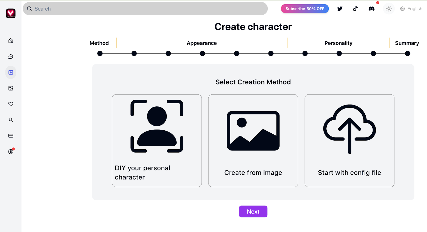This screenshot has height=232, width=427.
Task: Open the chat messages sidebar icon
Action: point(11,57)
